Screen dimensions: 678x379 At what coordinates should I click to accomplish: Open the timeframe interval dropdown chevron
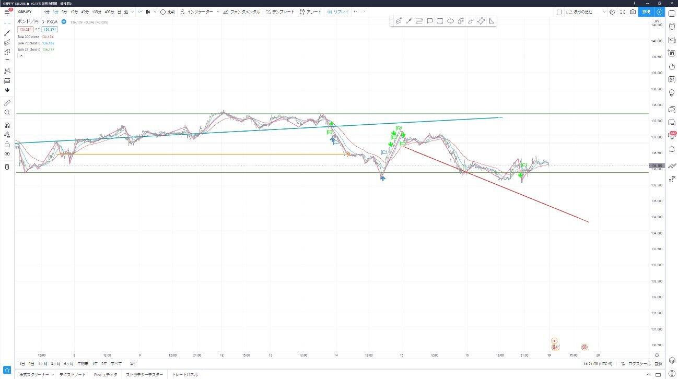(x=131, y=12)
